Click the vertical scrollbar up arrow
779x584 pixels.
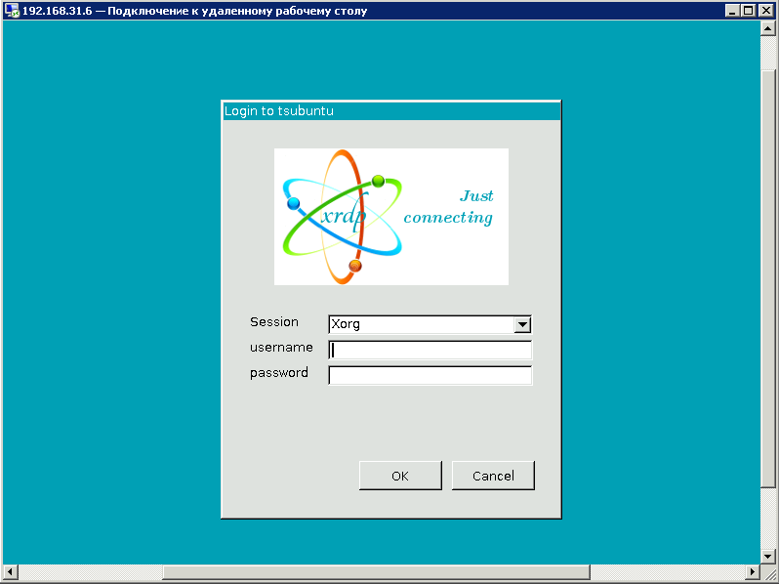(767, 28)
